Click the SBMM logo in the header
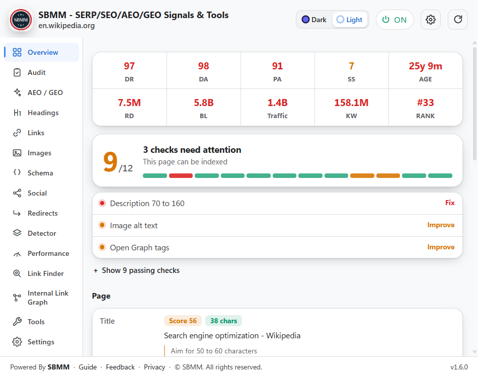The width and height of the screenshot is (478, 377). point(21,20)
